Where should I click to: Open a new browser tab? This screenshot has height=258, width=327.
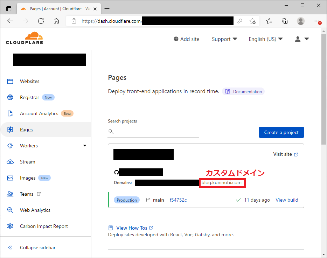[x=107, y=9]
